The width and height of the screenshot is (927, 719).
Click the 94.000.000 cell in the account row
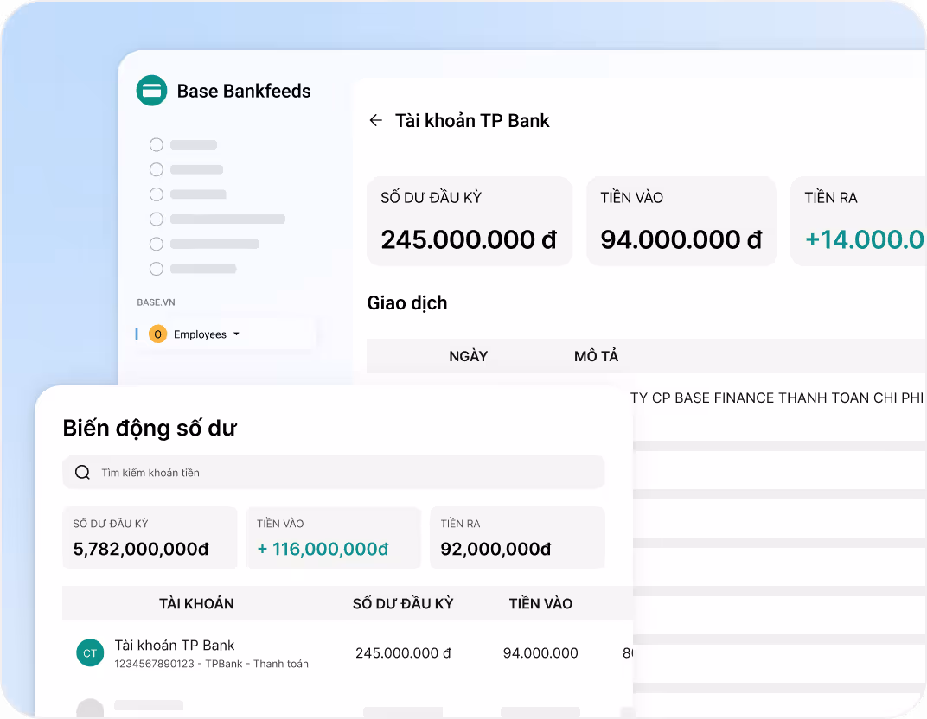(x=540, y=652)
